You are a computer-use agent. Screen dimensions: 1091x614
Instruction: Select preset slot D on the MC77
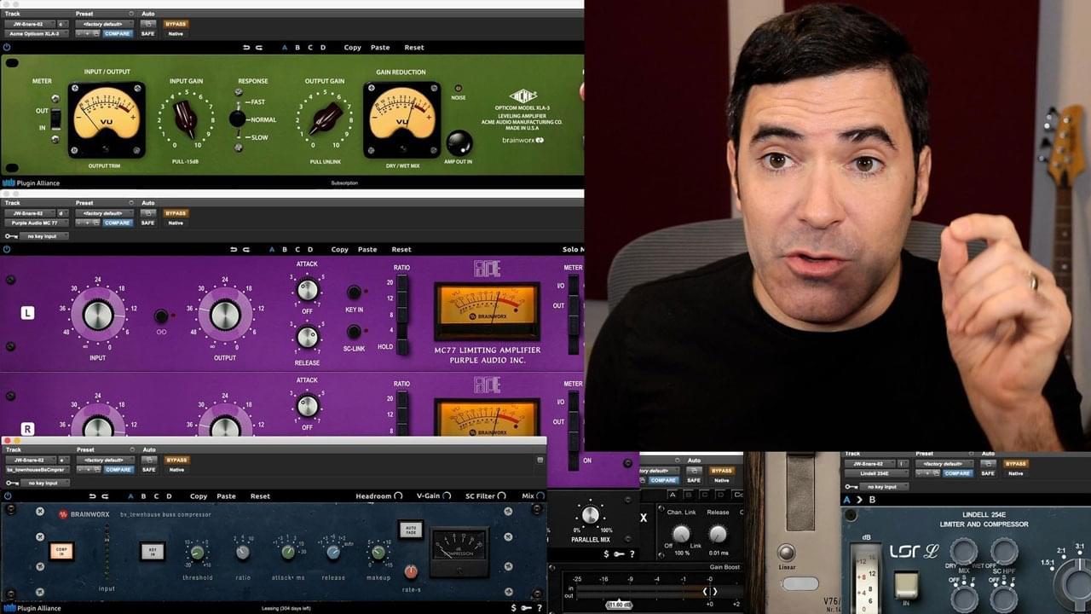pyautogui.click(x=312, y=249)
